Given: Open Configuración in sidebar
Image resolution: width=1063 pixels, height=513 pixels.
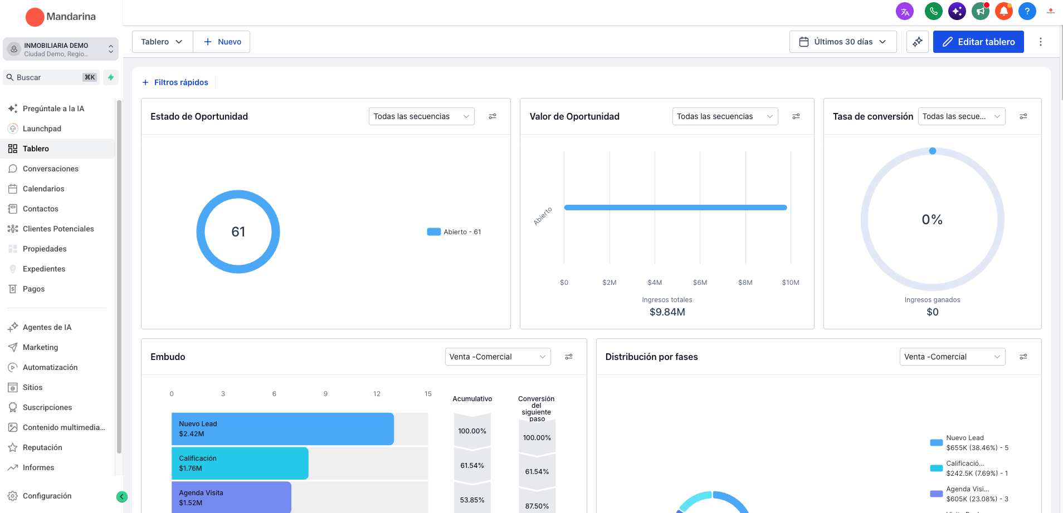Looking at the screenshot, I should (58, 496).
